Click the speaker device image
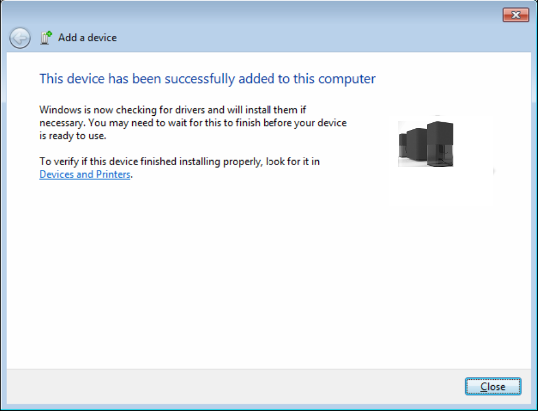538x411 pixels. [426, 144]
